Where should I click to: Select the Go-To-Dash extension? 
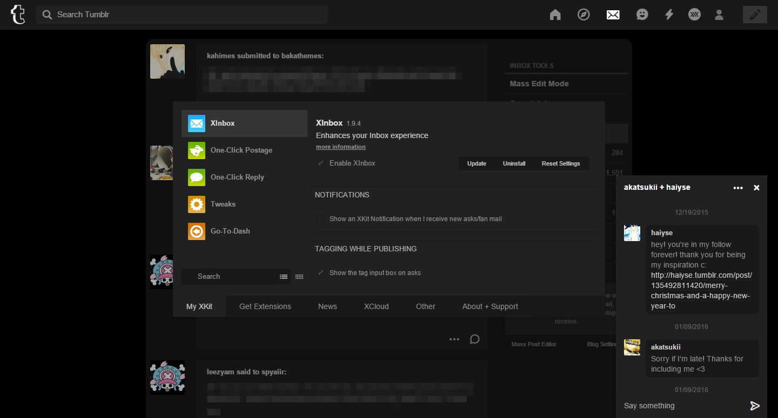[244, 231]
